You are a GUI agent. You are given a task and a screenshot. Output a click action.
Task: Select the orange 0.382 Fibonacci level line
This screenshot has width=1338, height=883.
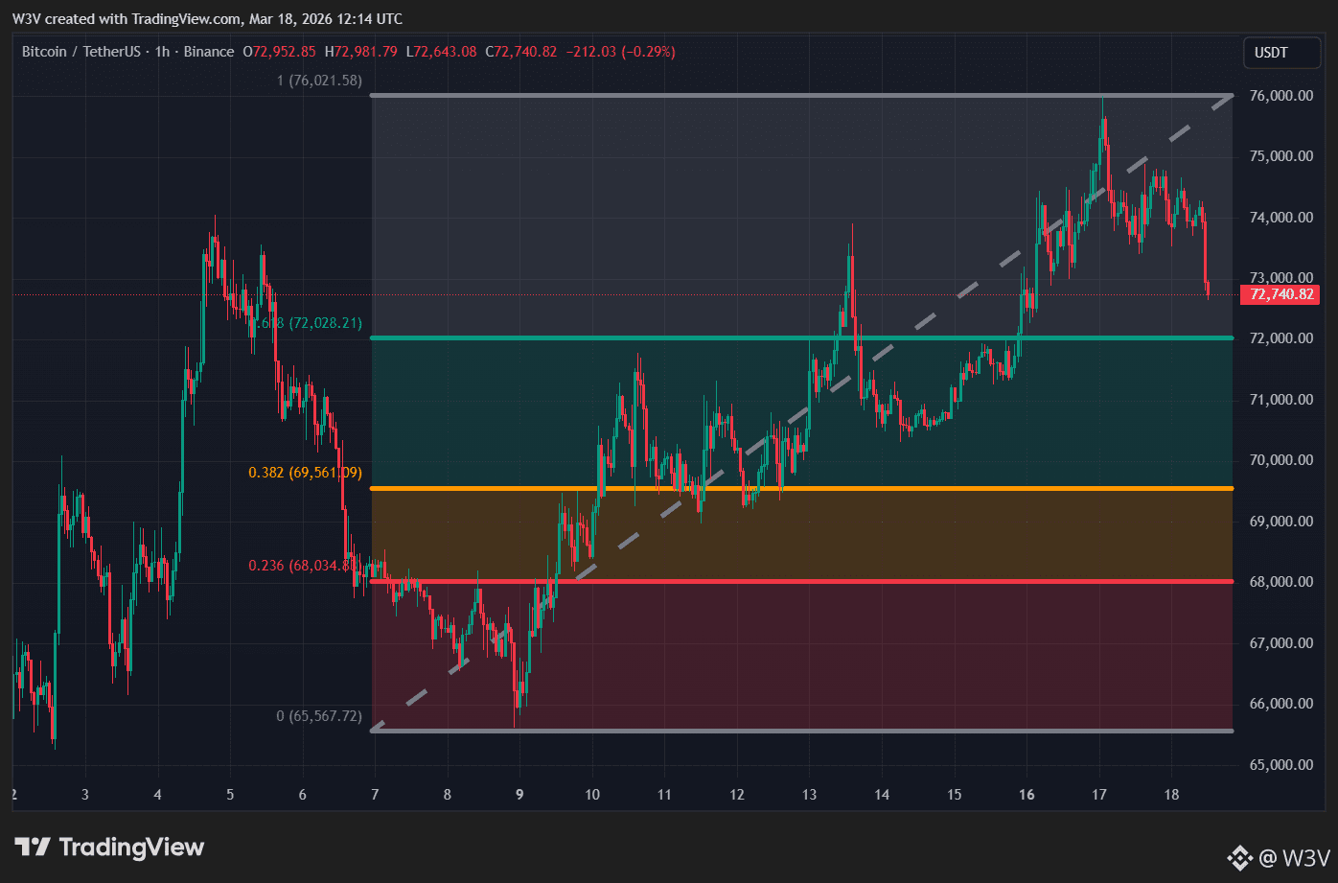801,489
